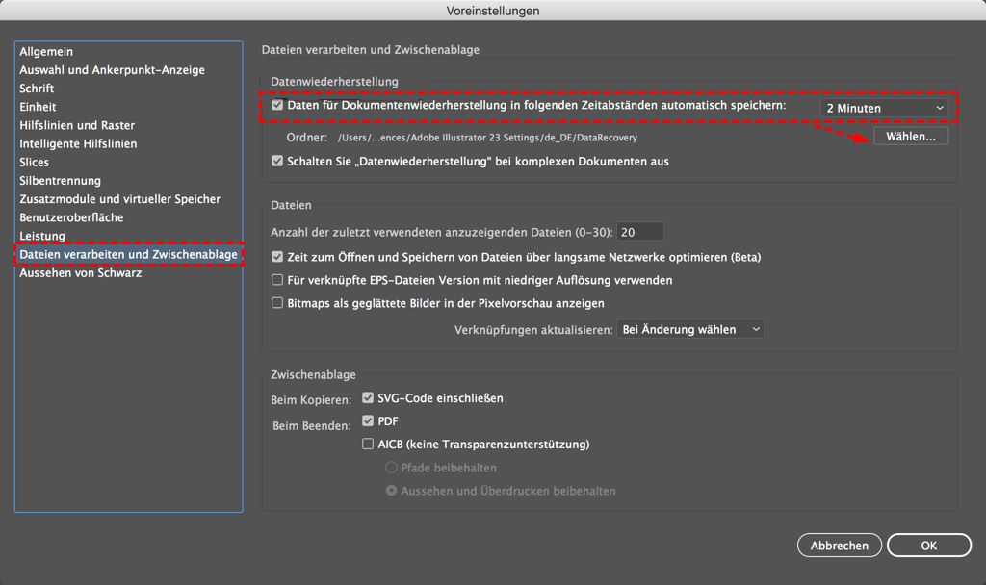Open the Silbentrennung preferences

(x=60, y=180)
